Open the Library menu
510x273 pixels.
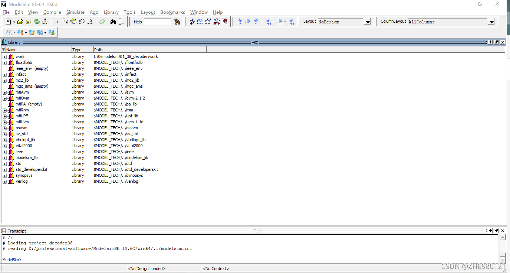pos(111,12)
